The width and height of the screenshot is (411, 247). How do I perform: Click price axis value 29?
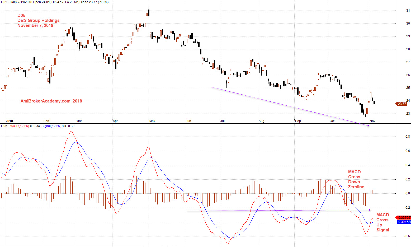click(x=408, y=36)
